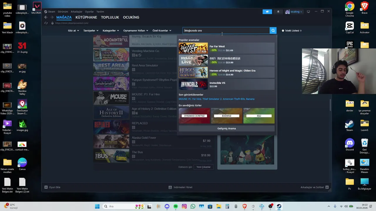Switch to TOPLULUK tab
This screenshot has width=376, height=211.
coord(110,17)
